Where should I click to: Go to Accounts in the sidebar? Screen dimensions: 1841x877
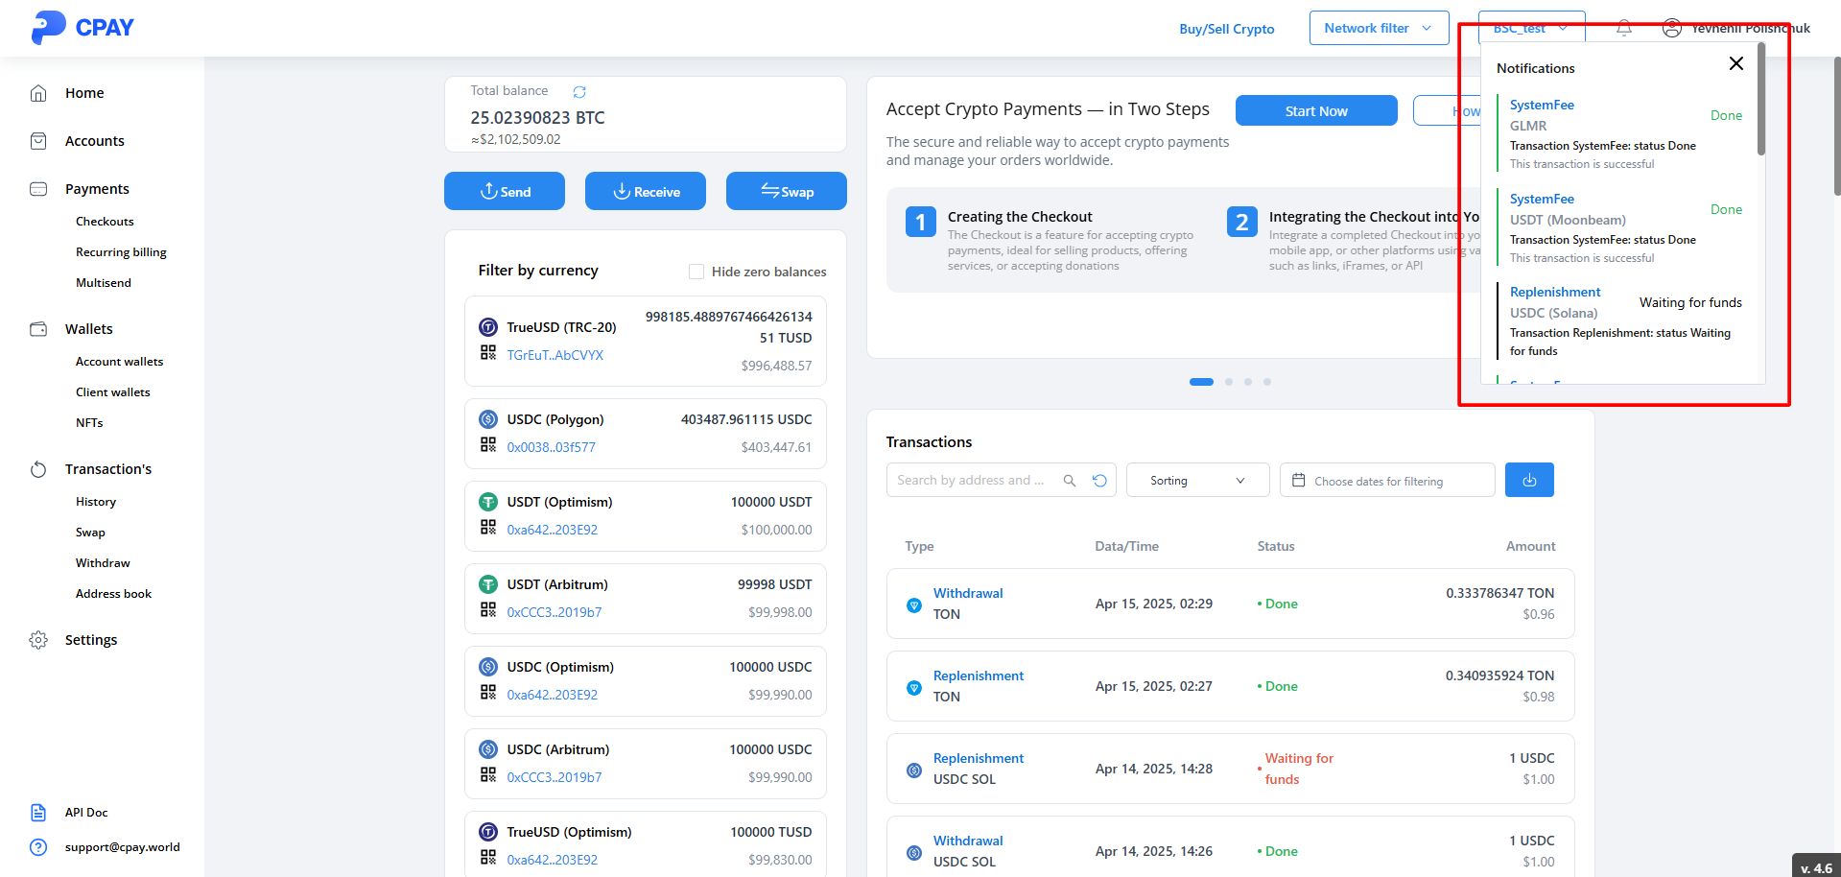point(94,141)
